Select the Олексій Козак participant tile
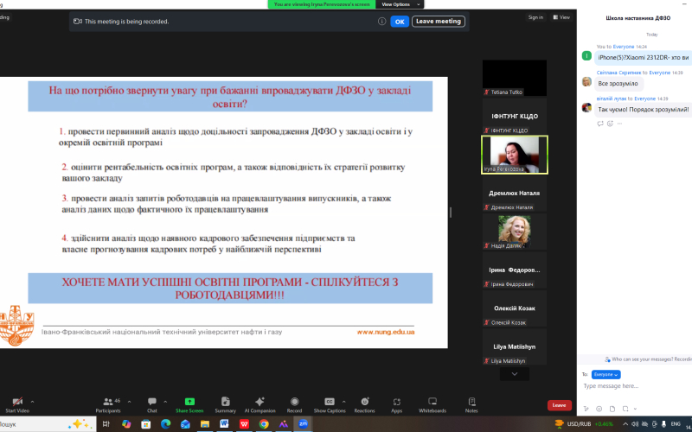The image size is (692, 432). (515, 308)
